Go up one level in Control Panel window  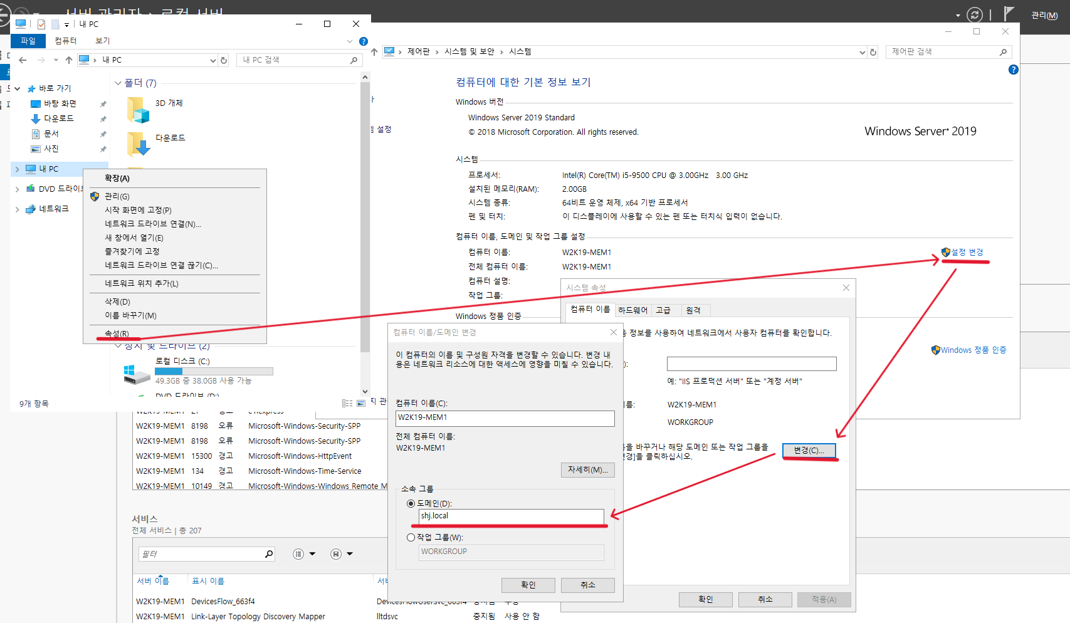coord(374,52)
